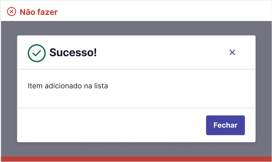This screenshot has height=162, width=272.
Task: Click the red circled X icon
Action: (12, 12)
